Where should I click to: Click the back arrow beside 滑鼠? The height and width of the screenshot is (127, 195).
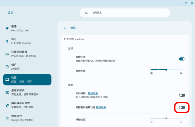click(x=65, y=28)
